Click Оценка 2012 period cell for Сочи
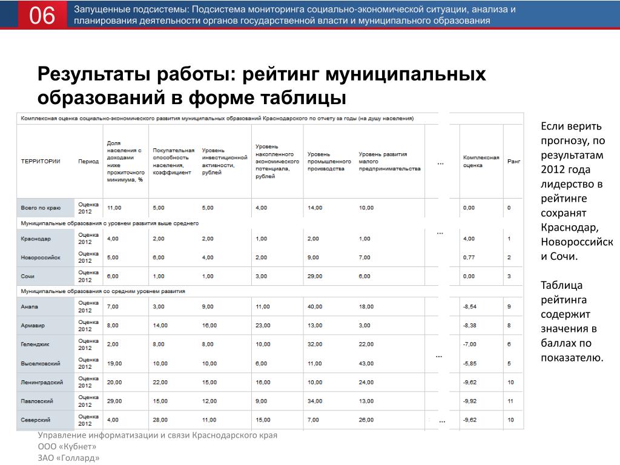Image resolution: width=620 pixels, height=465 pixels. point(88,276)
